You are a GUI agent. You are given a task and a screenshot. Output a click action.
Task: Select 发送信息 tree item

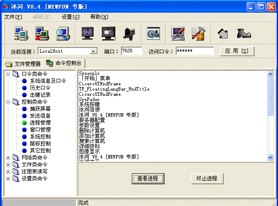40,116
